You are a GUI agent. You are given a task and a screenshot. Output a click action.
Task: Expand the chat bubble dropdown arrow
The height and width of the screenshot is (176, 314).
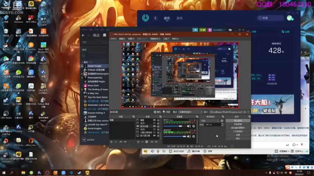pyautogui.click(x=297, y=145)
